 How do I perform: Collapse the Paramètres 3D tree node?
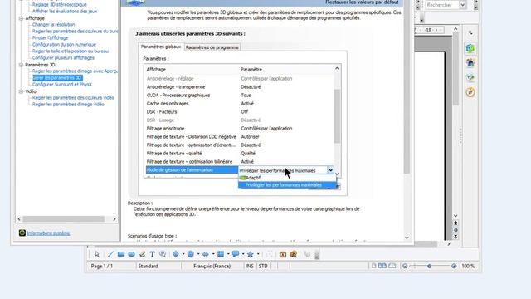coord(21,65)
